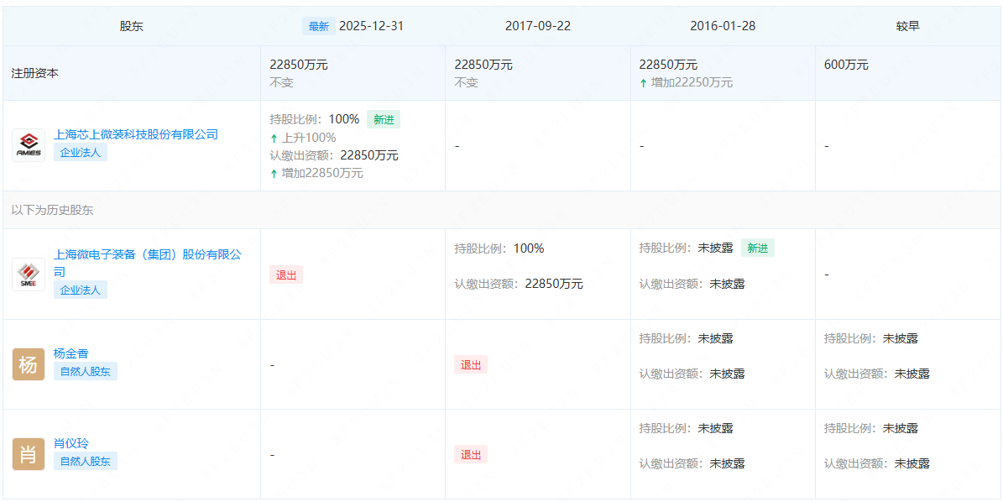Click the 注册资本 row label
Viewport: 1003px width, 502px height.
pos(34,73)
